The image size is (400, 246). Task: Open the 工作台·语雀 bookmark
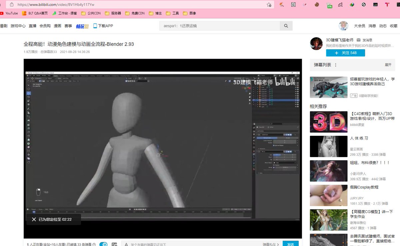pyautogui.click(x=64, y=13)
